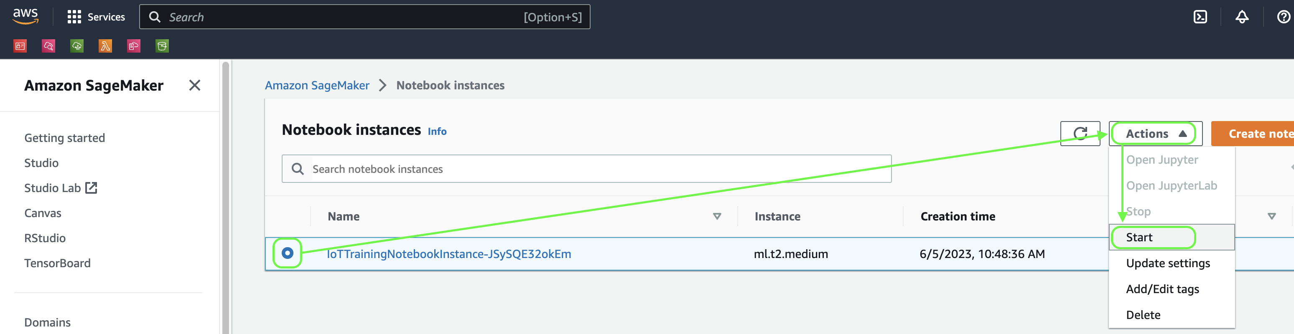Click the Creation time column header
Image resolution: width=1294 pixels, height=334 pixels.
[x=958, y=216]
